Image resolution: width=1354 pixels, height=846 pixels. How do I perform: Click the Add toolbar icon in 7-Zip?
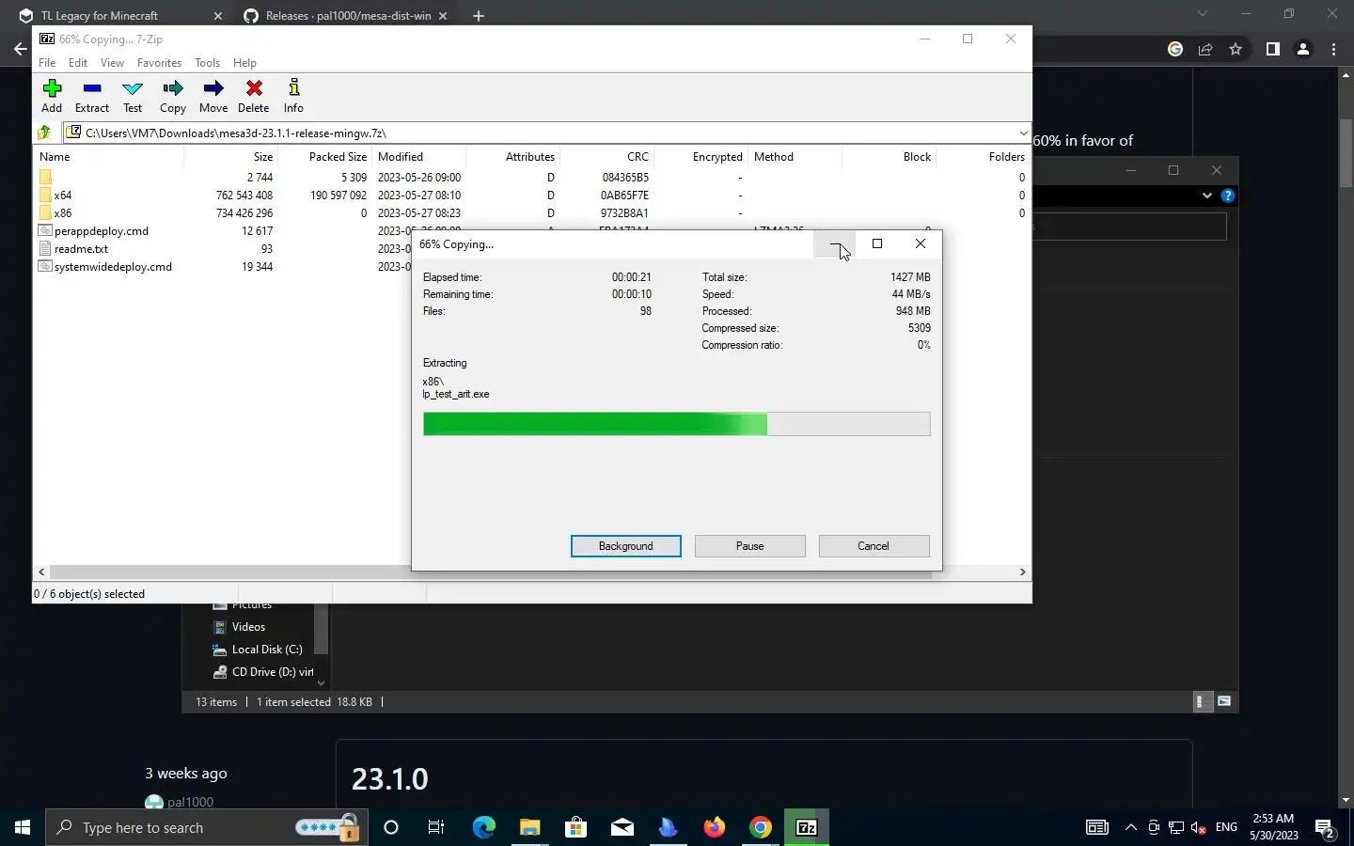click(x=52, y=96)
